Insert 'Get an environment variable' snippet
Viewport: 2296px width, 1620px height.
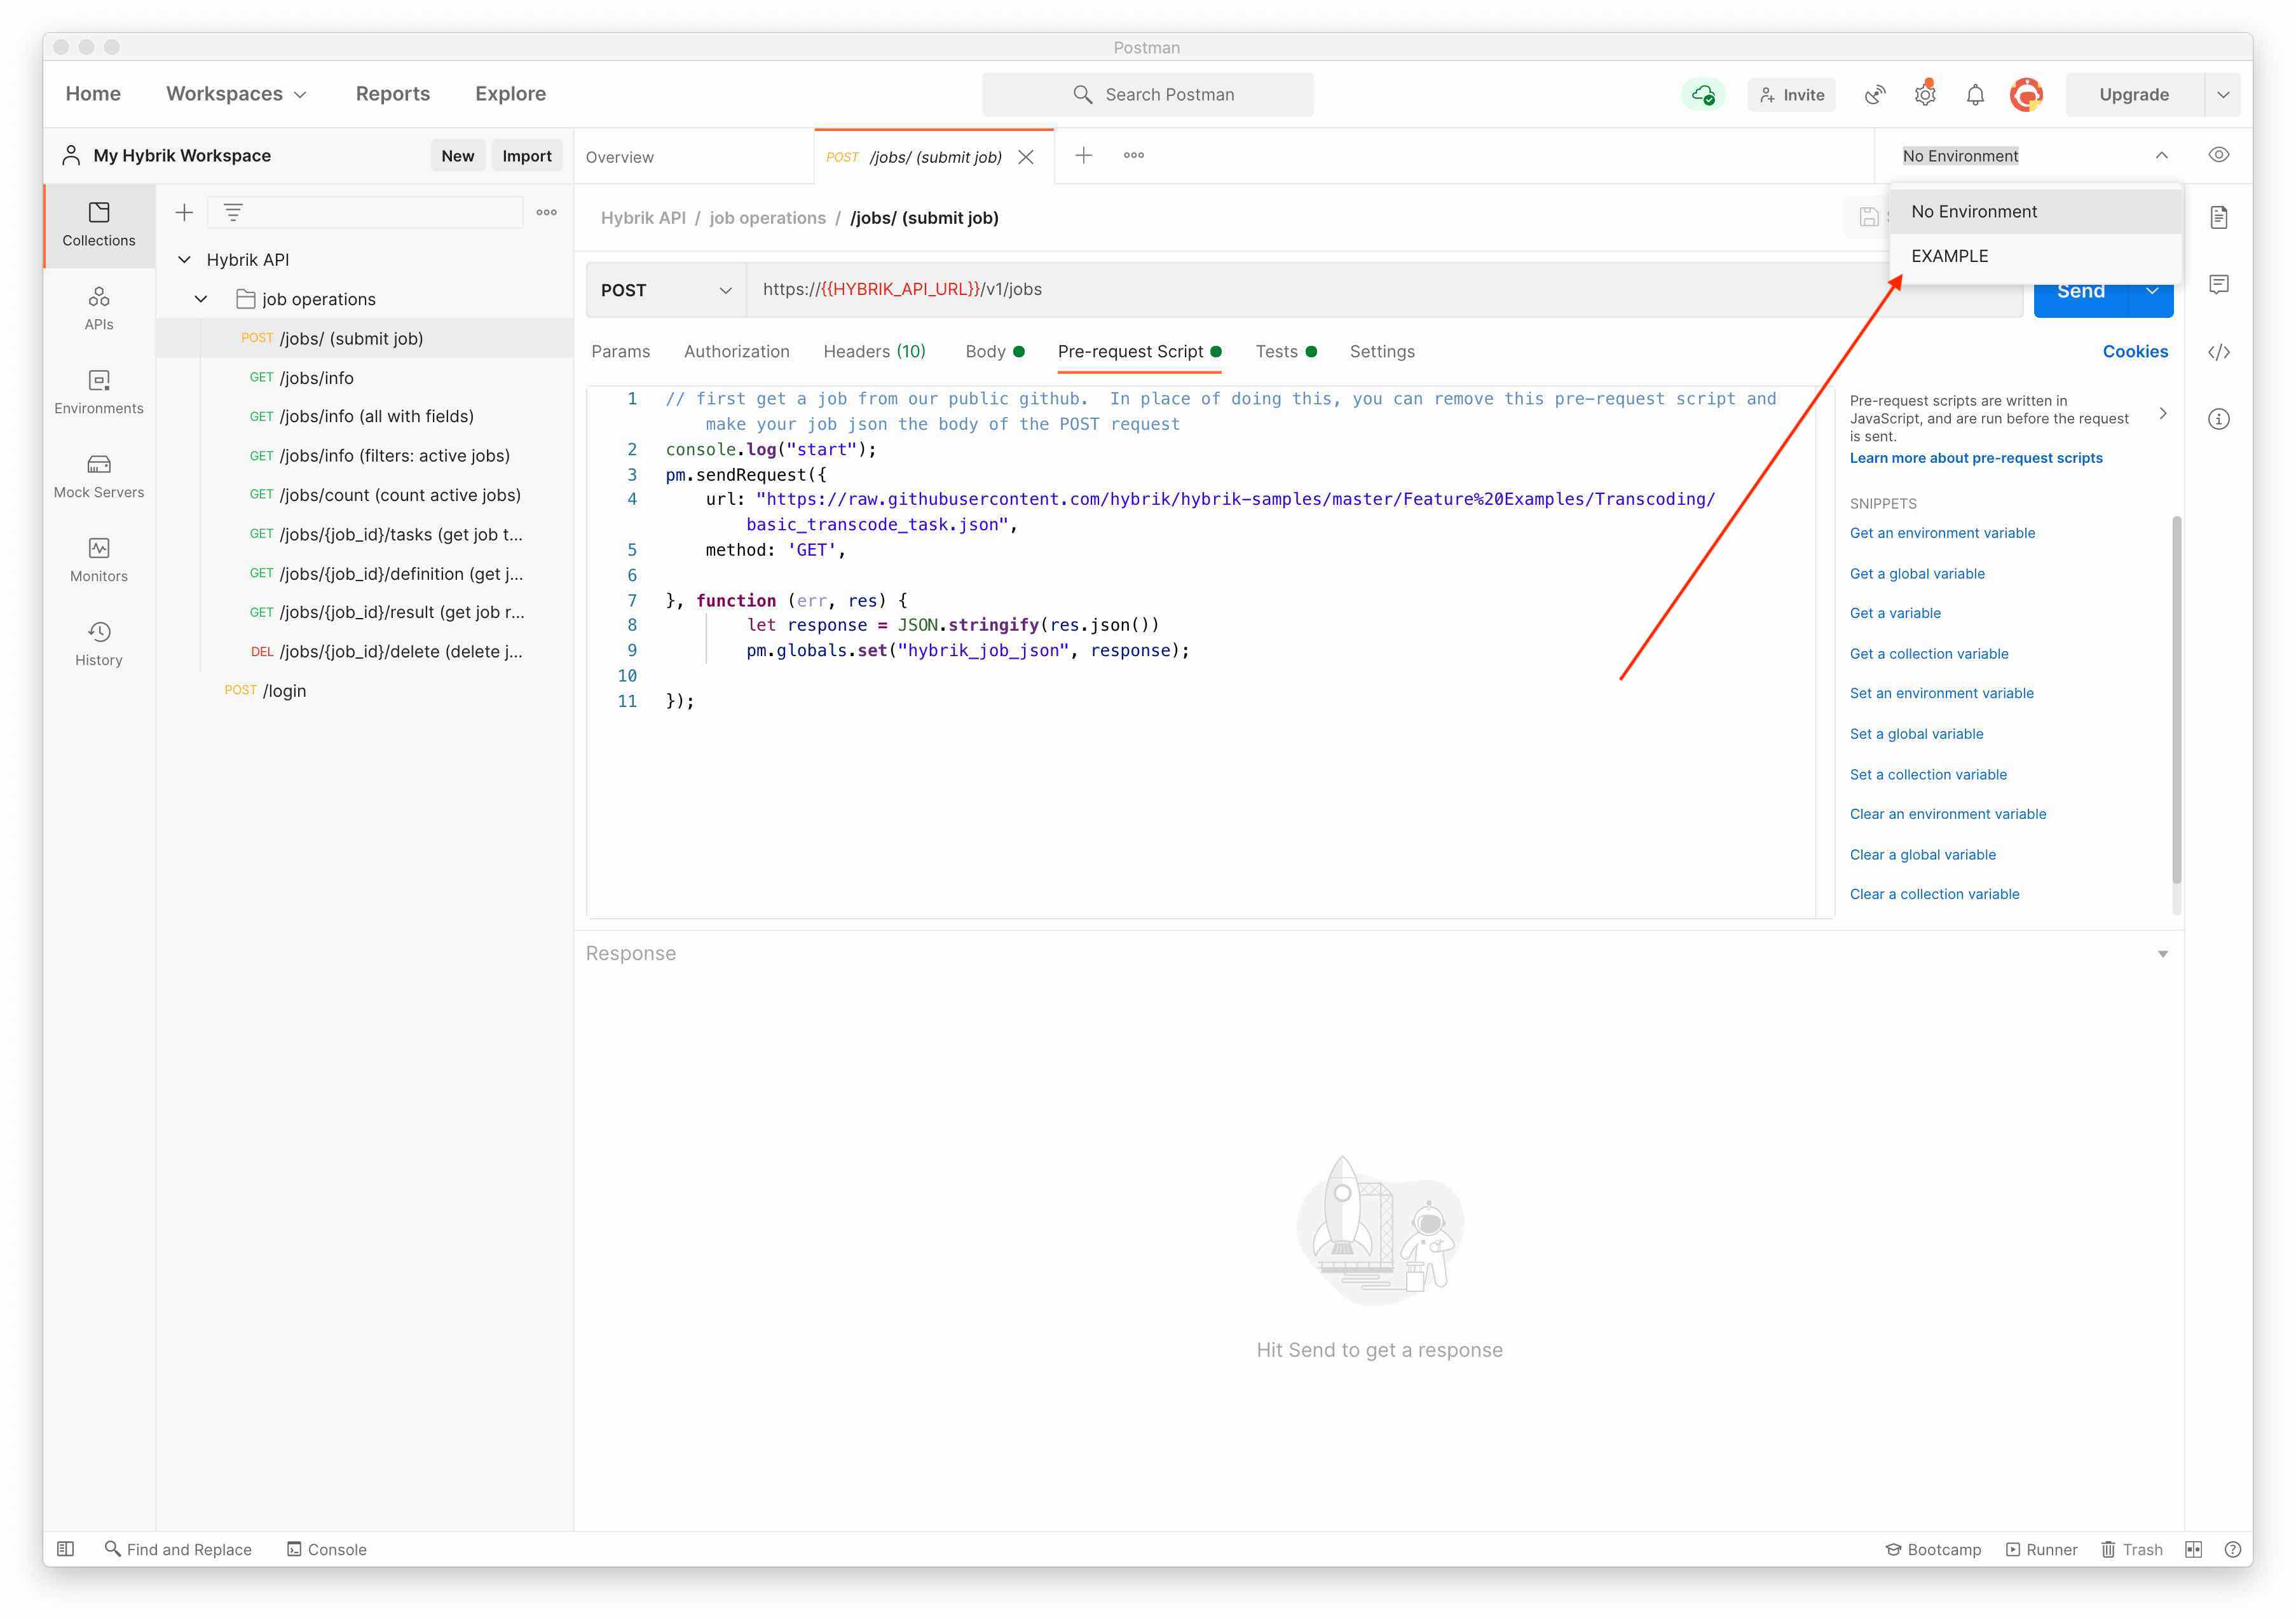click(x=1941, y=533)
